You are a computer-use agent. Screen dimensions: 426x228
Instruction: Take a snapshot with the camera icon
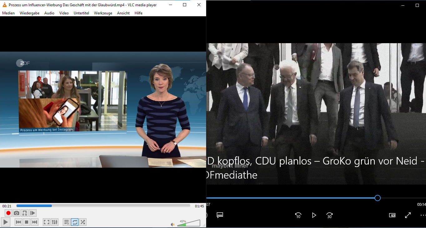pyautogui.click(x=17, y=213)
